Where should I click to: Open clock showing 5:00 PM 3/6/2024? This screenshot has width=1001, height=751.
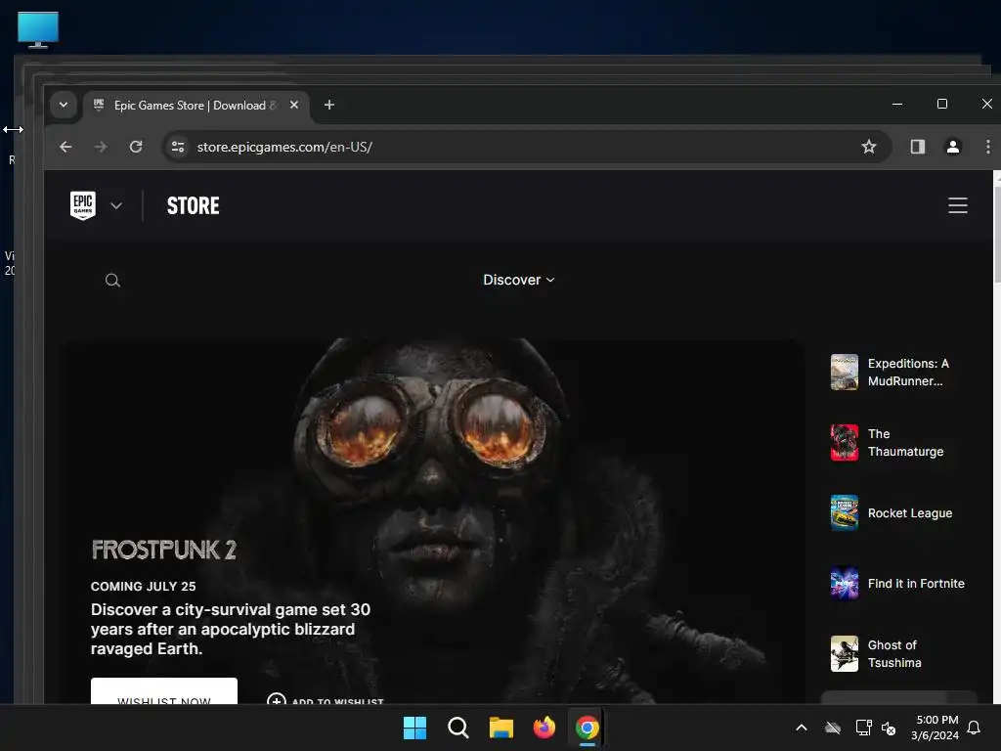pyautogui.click(x=936, y=728)
